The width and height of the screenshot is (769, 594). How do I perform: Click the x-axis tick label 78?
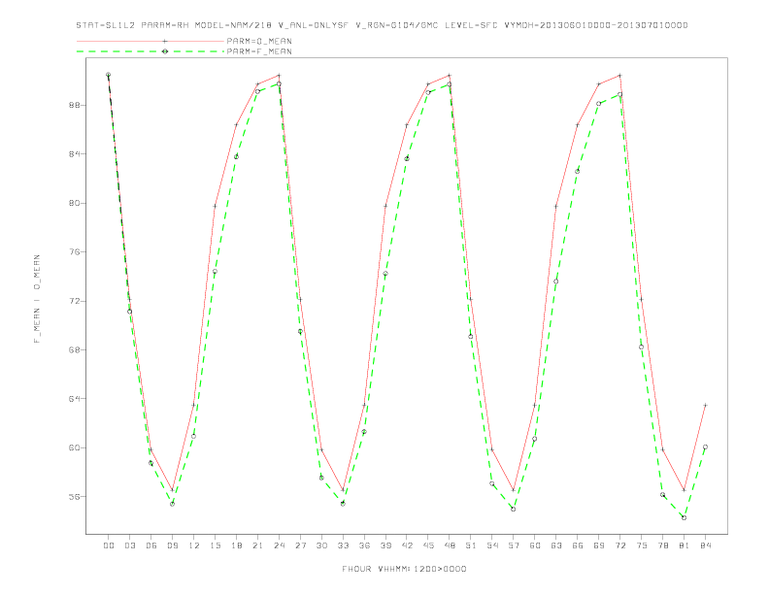point(662,545)
